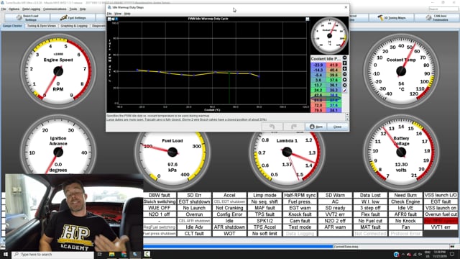The height and width of the screenshot is (259, 460).
Task: Click the redo arrow button
Action: 294,127
